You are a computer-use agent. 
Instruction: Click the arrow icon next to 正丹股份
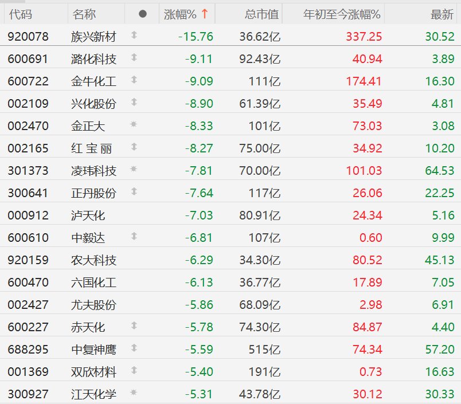(x=134, y=192)
